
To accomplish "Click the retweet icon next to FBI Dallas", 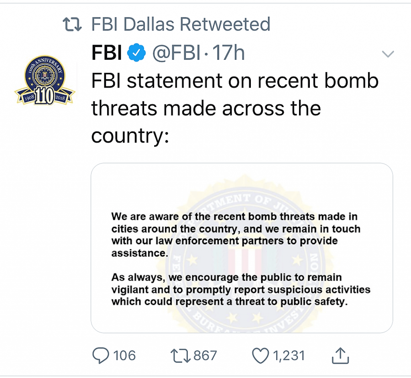I will 72,24.
